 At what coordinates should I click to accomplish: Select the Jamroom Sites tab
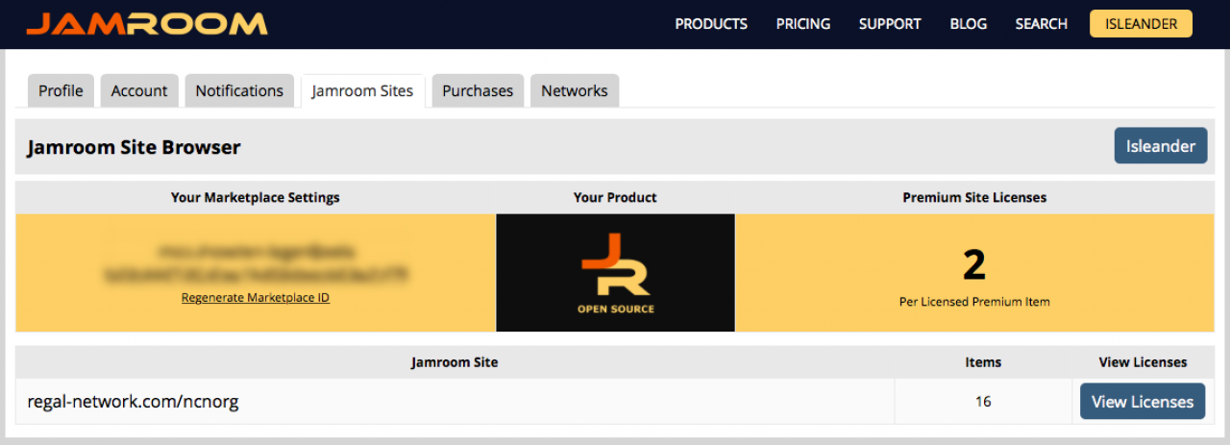point(362,90)
